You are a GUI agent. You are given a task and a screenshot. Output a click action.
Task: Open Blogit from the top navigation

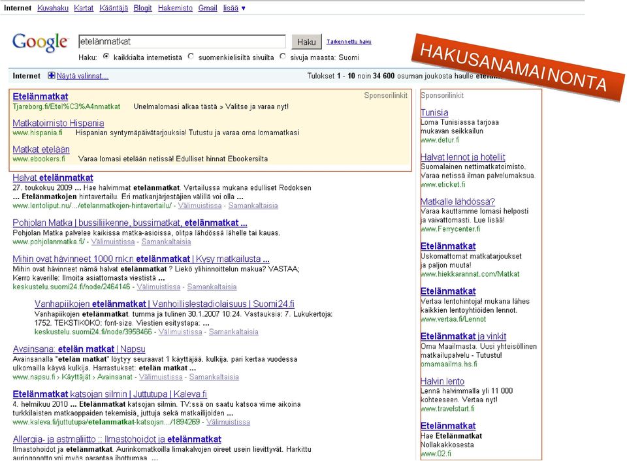point(143,8)
